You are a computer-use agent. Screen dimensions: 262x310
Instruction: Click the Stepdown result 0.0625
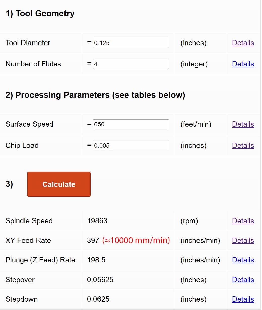pyautogui.click(x=98, y=299)
